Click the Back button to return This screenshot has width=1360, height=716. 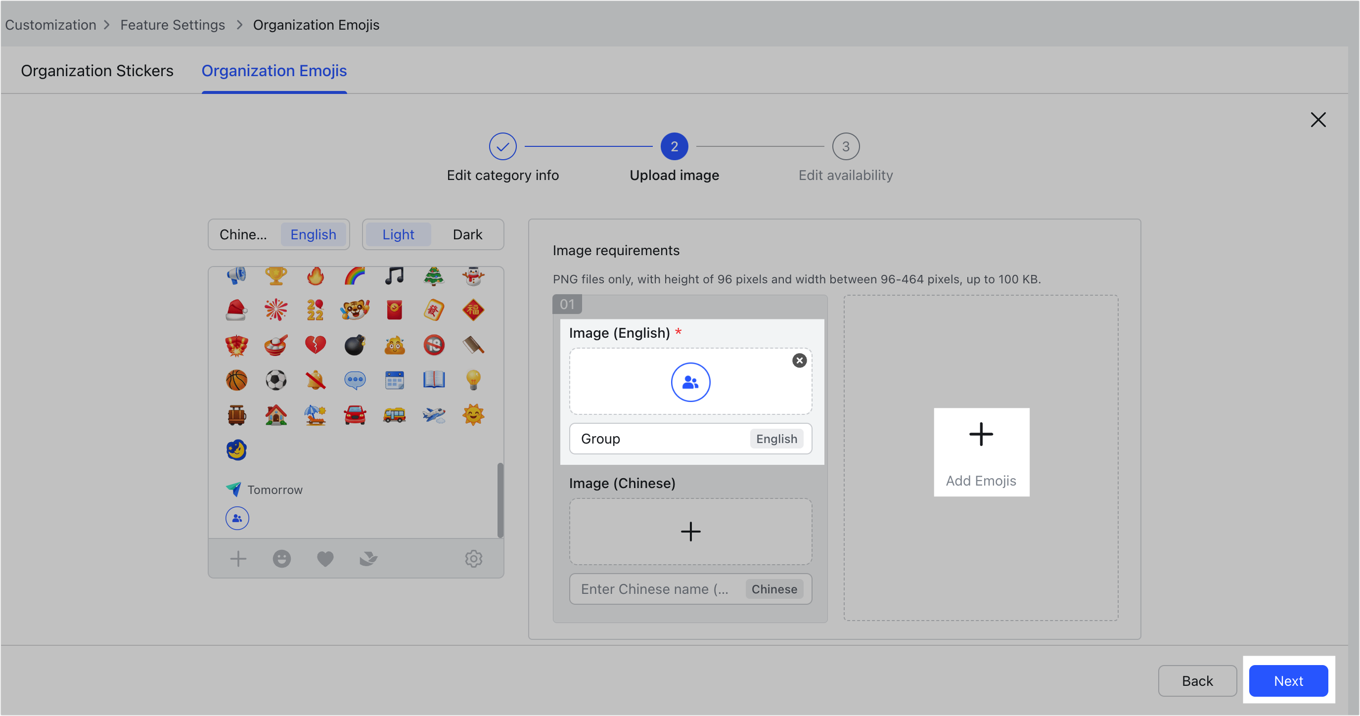pos(1196,681)
